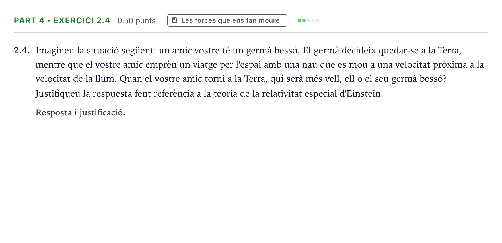
Task: Open the 'Les forces que ens fan moure' topic
Action: pyautogui.click(x=227, y=20)
